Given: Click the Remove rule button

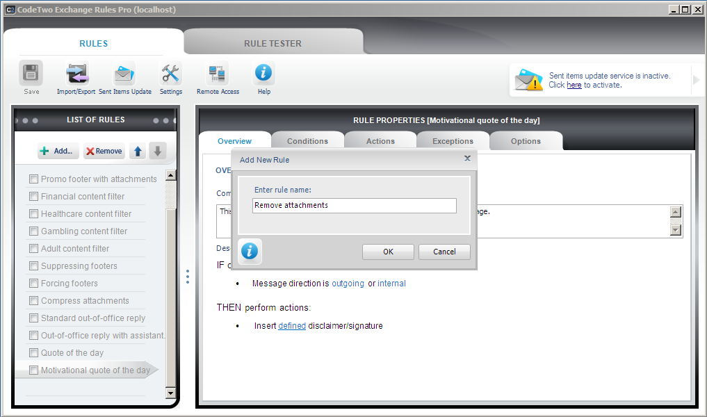Looking at the screenshot, I should (104, 151).
